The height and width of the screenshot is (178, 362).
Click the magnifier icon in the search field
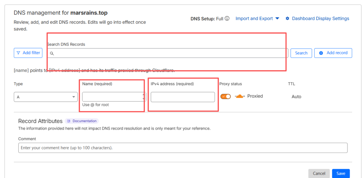coord(52,53)
